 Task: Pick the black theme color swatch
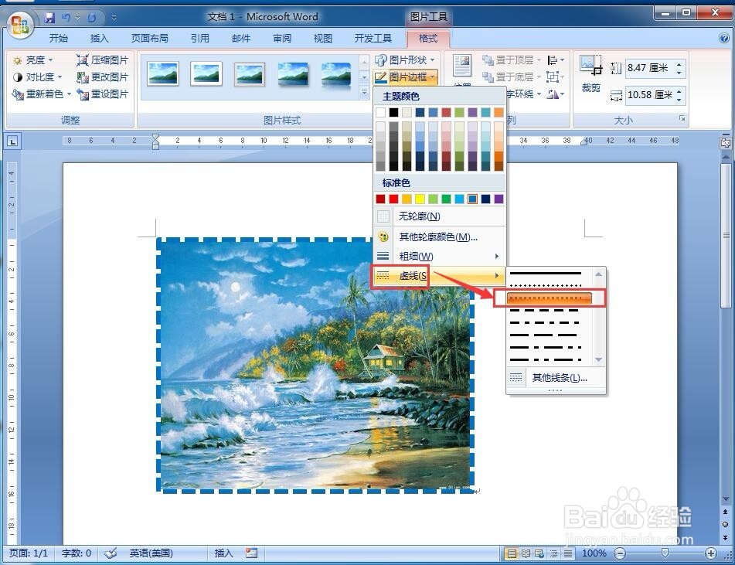(x=393, y=112)
